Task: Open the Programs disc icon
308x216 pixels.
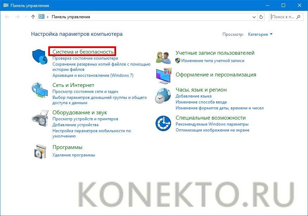Action: [40, 151]
